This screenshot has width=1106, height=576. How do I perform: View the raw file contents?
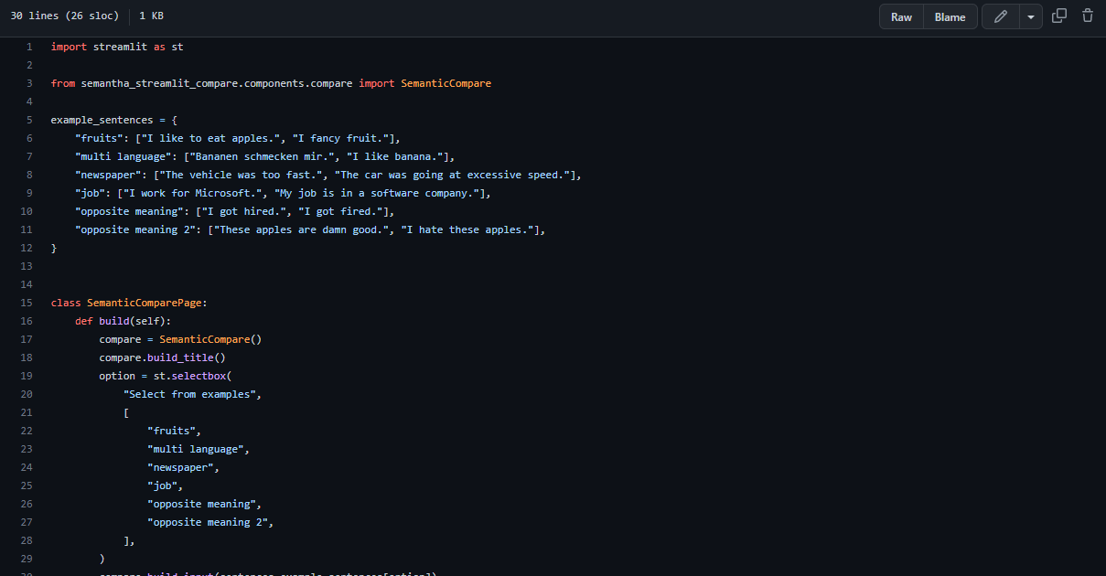900,16
